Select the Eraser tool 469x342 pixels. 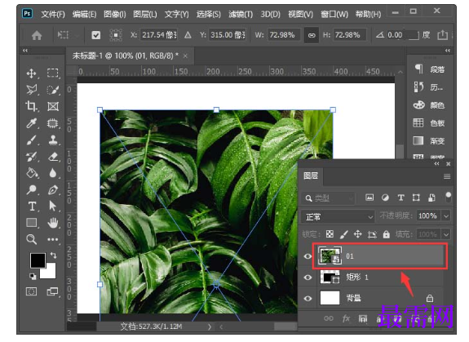[53, 157]
